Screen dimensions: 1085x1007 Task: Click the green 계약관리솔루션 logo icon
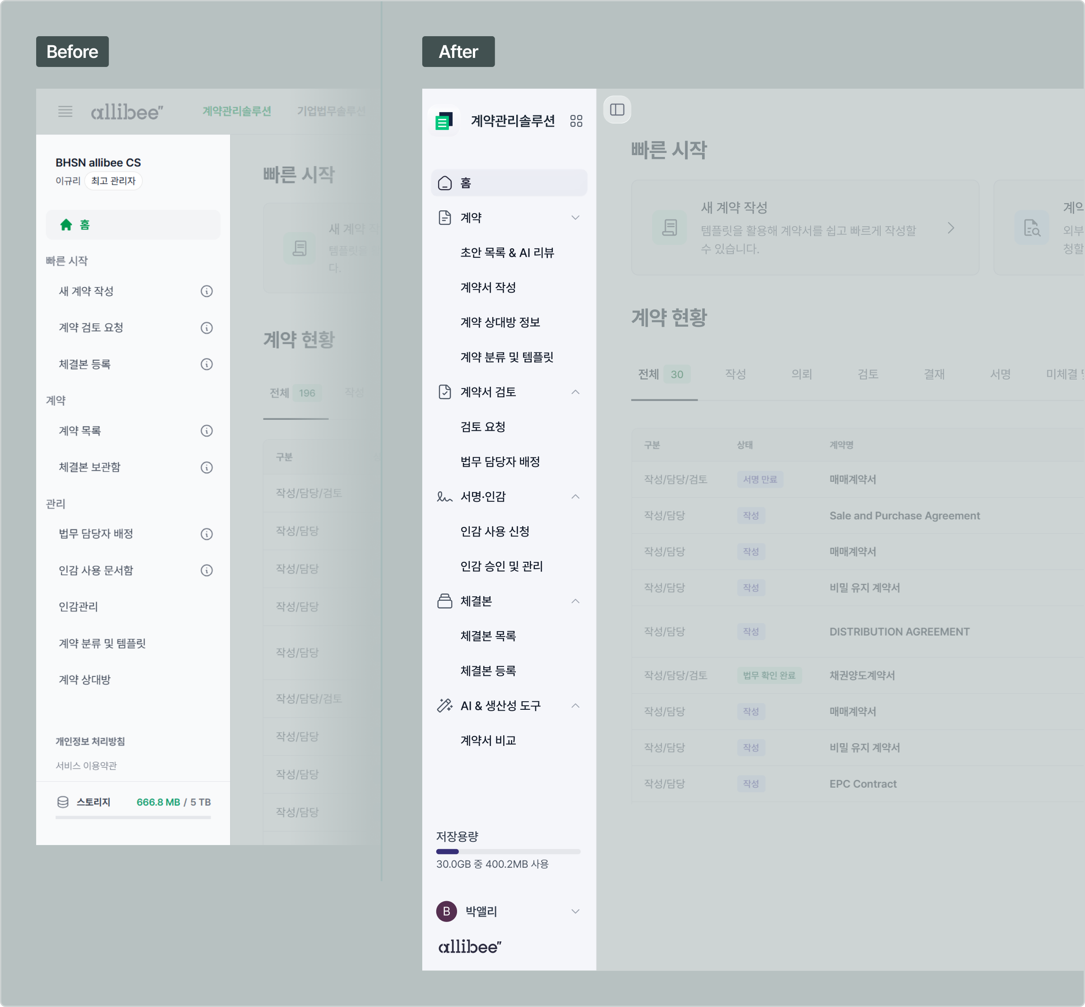[444, 121]
